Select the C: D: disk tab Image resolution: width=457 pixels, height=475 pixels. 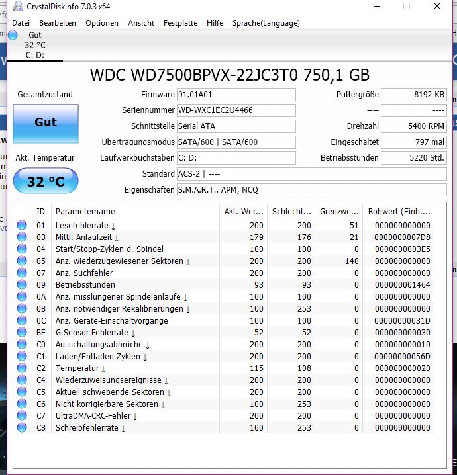click(x=35, y=45)
